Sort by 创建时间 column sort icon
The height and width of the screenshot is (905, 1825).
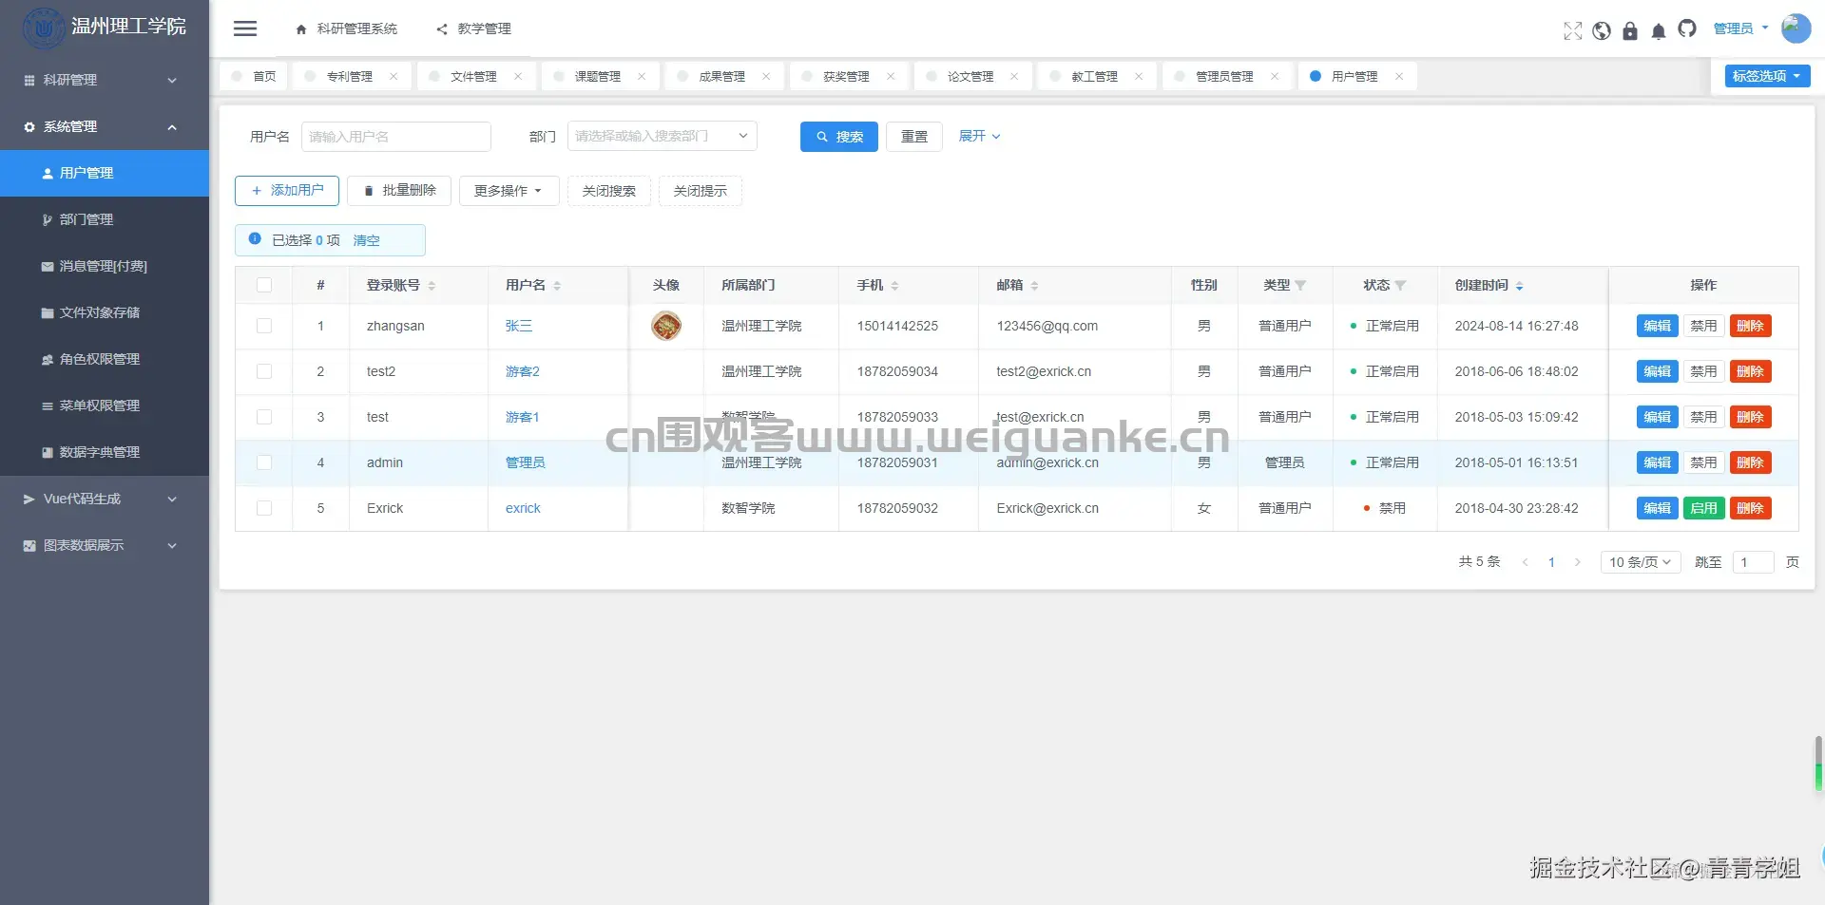click(x=1519, y=286)
